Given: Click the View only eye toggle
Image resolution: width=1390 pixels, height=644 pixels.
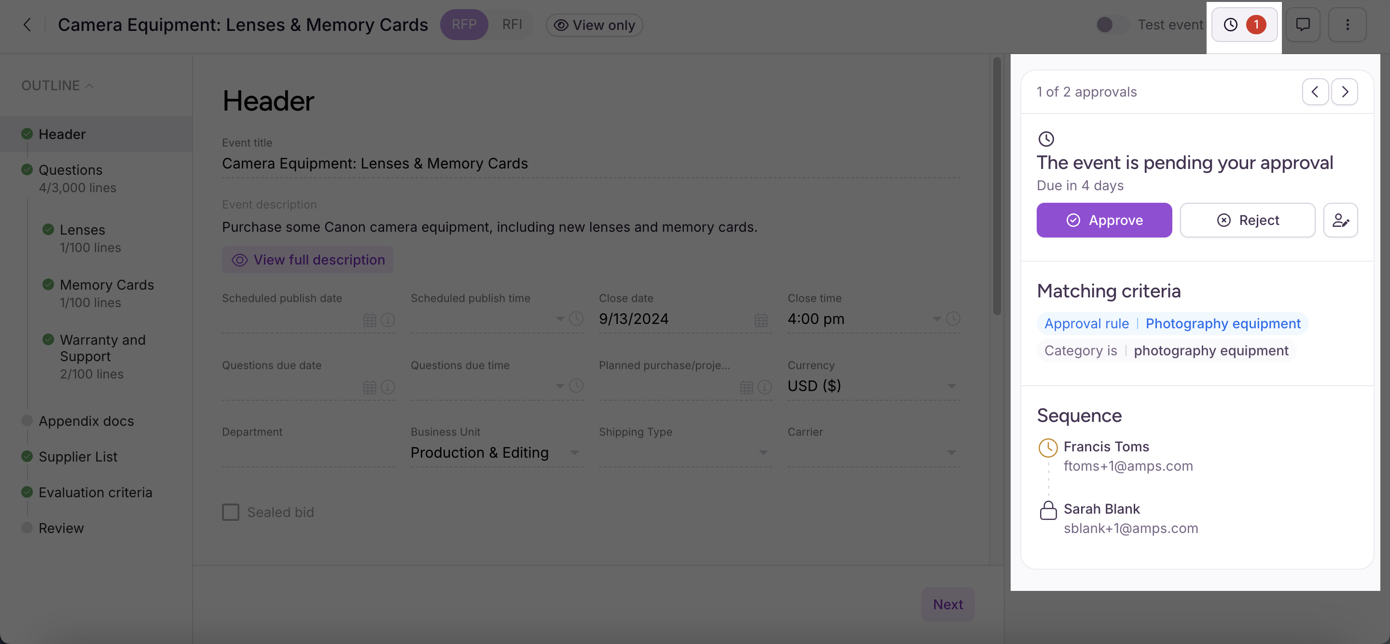Looking at the screenshot, I should [594, 25].
